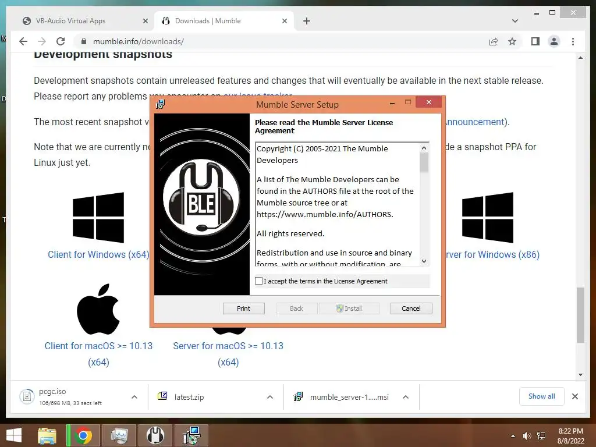Open the Chrome tab search dropdown

point(515,21)
